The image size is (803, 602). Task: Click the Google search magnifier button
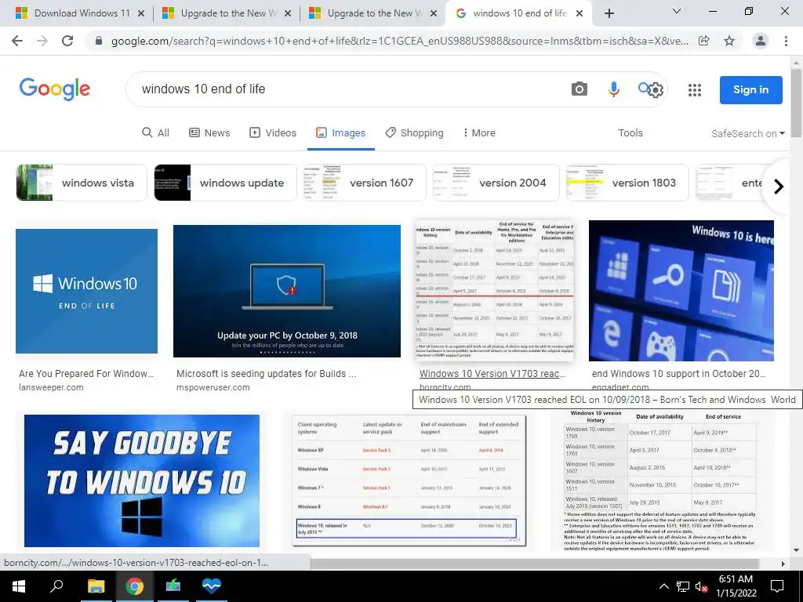click(x=643, y=88)
